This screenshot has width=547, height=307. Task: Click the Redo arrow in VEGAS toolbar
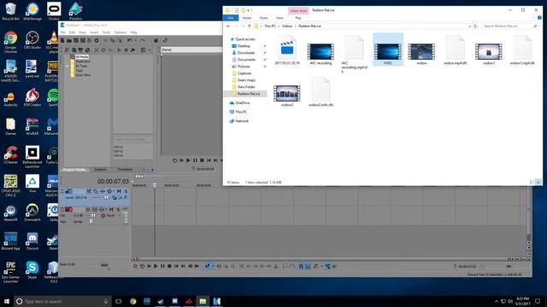[x=143, y=41]
